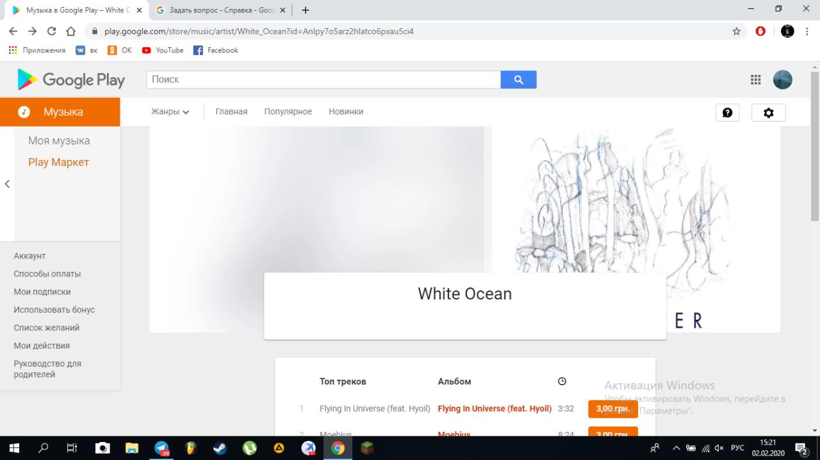Click the address bar URL
820x460 pixels.
tap(259, 31)
